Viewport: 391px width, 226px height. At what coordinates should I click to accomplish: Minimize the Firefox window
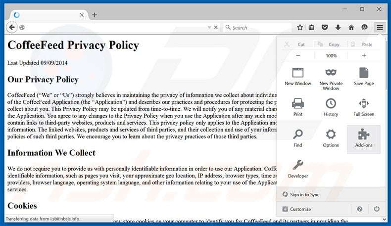click(345, 9)
